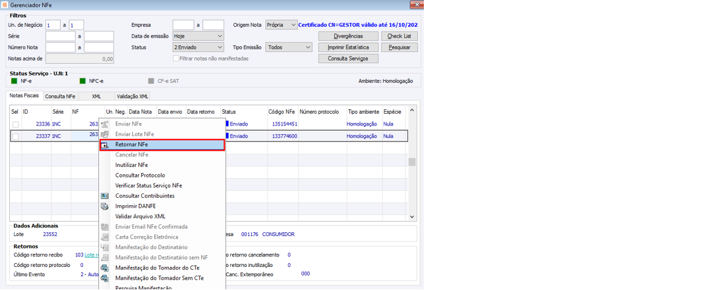Screen dimensions: 712x290
Task: Tick the Sel checkbox for note 23337
Action: (x=15, y=136)
